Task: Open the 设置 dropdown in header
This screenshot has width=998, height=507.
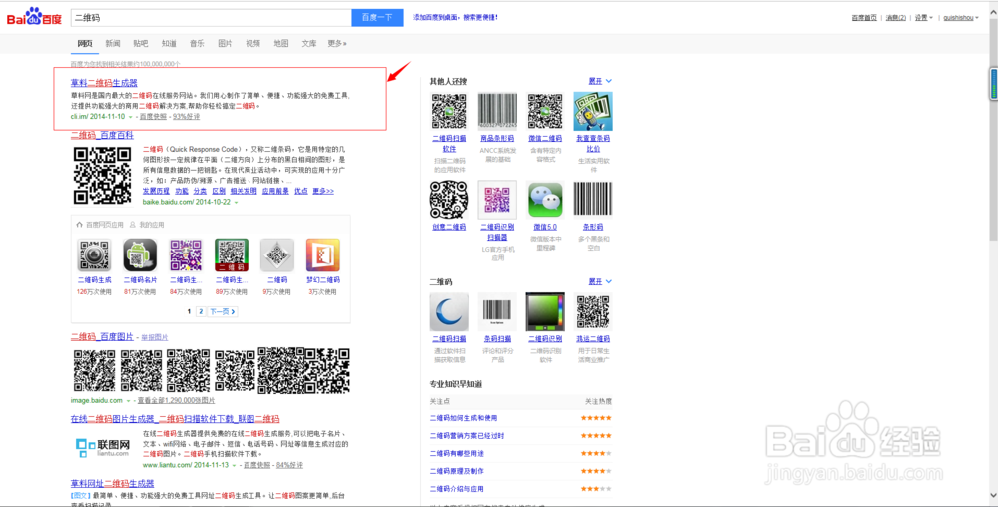Action: tap(923, 18)
